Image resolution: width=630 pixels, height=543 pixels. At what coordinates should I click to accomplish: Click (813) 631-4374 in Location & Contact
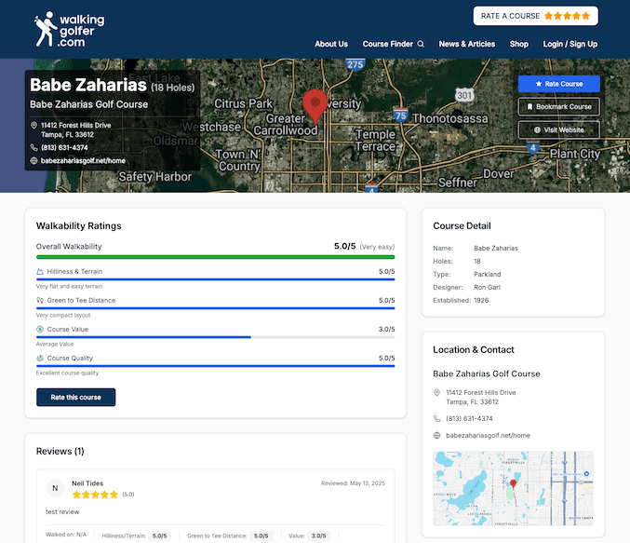click(469, 419)
